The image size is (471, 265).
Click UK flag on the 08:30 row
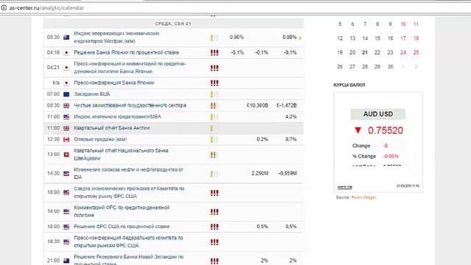click(x=66, y=105)
